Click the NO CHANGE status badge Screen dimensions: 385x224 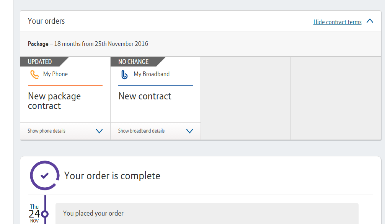coord(133,62)
